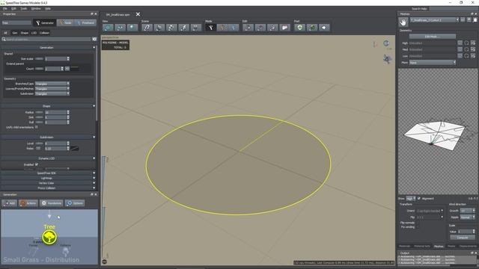479x269 pixels.
Task: Toggle the For winding checkbox
Action: pyautogui.click(x=418, y=227)
